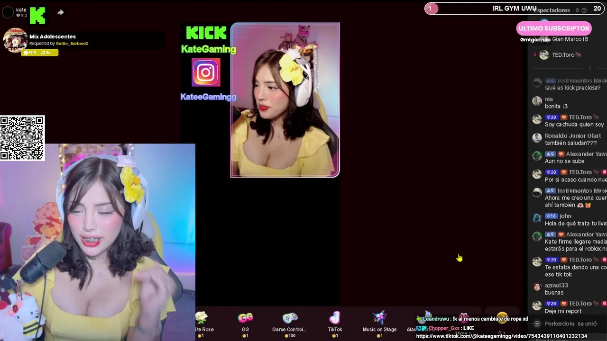Click the green Kick logo beside kate's name
Image resolution: width=607 pixels, height=341 pixels.
pos(37,16)
